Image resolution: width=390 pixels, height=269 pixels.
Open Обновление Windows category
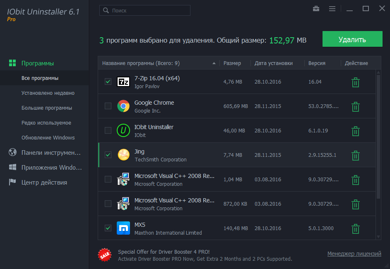(x=48, y=138)
